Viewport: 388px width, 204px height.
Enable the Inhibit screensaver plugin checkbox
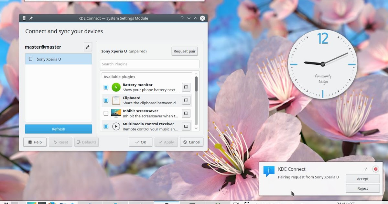click(106, 113)
